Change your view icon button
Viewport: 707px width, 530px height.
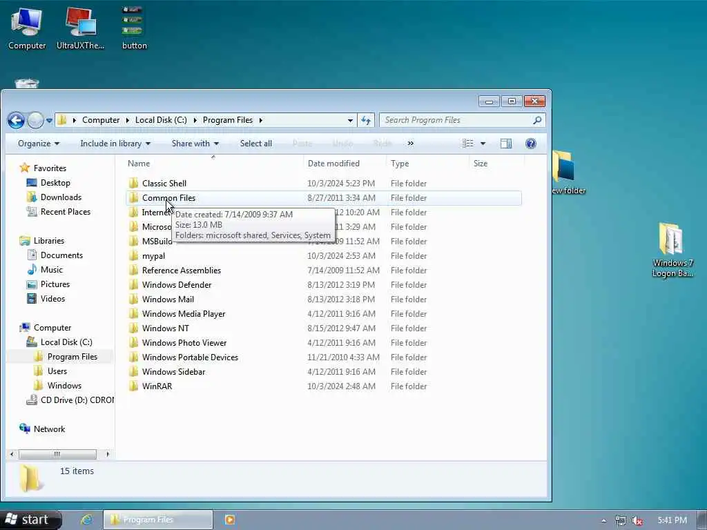(468, 144)
